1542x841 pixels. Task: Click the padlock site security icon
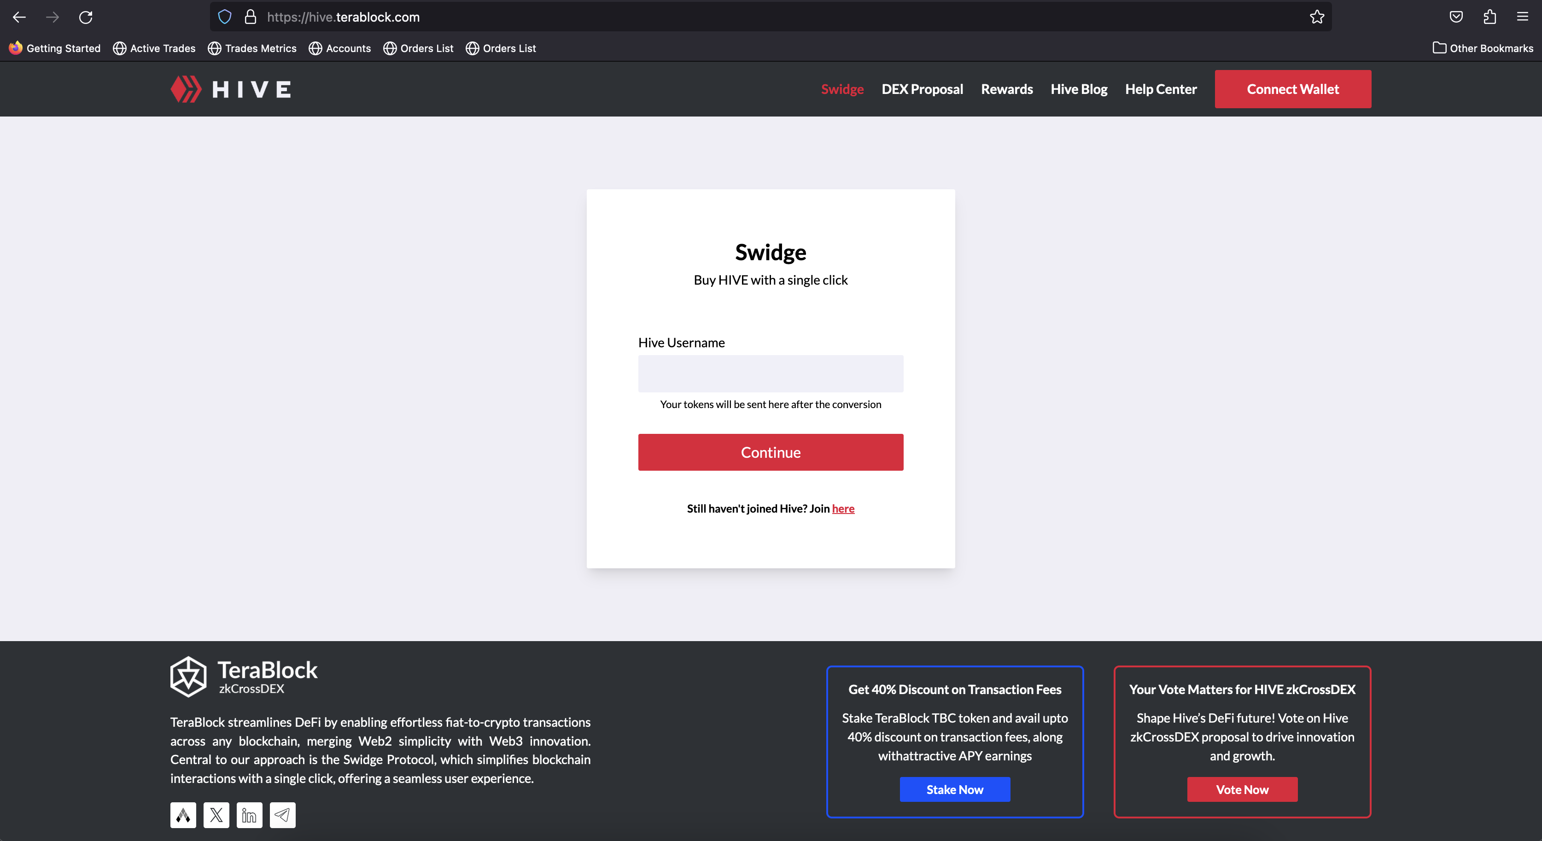coord(250,17)
